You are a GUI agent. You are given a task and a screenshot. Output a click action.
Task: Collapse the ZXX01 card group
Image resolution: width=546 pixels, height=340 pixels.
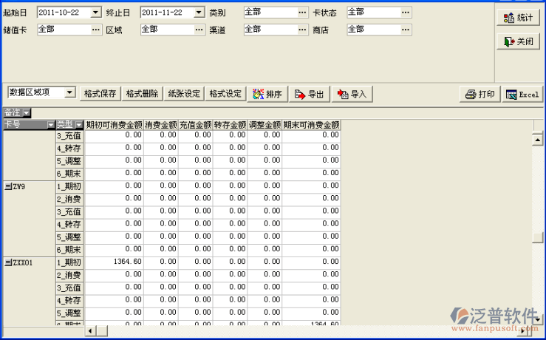tap(8, 262)
